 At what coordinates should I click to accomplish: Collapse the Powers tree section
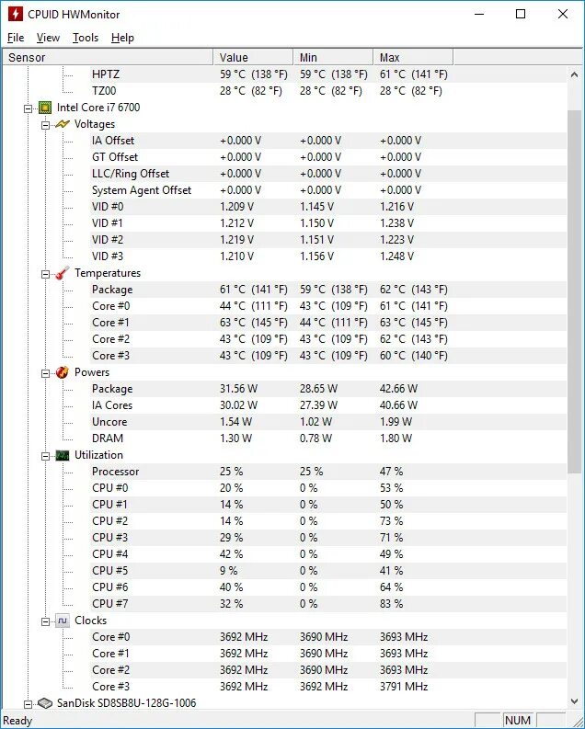pos(45,373)
